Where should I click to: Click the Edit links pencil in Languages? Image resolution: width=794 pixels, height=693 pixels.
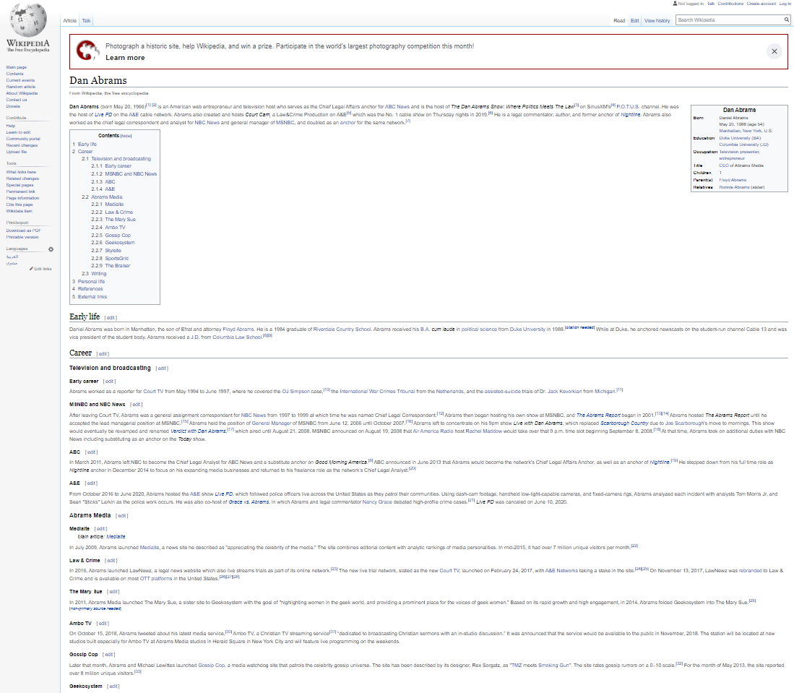(x=40, y=269)
